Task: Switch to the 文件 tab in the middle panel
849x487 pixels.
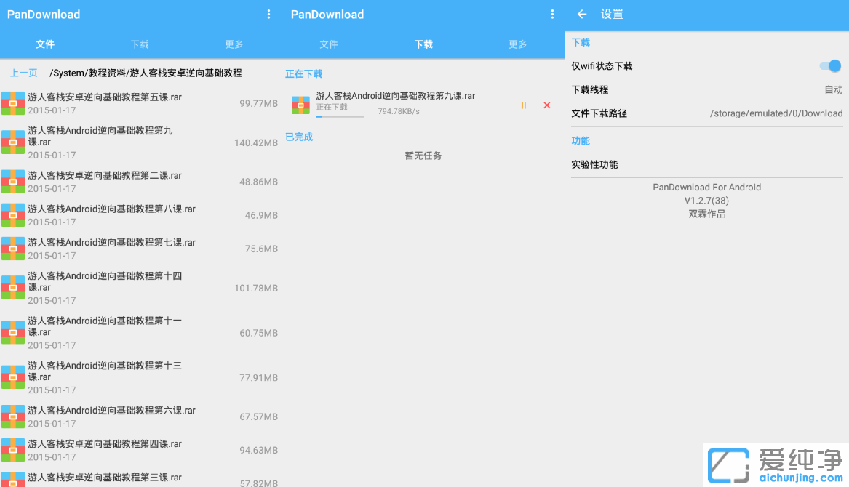Action: pos(328,44)
